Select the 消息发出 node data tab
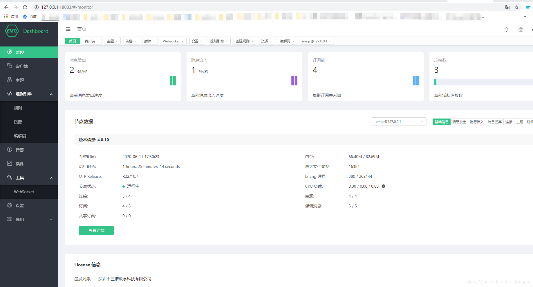The height and width of the screenshot is (287, 533). tap(459, 122)
